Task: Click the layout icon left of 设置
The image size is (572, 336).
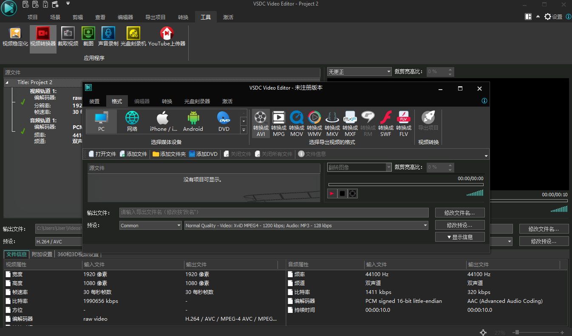Action: pos(528,17)
